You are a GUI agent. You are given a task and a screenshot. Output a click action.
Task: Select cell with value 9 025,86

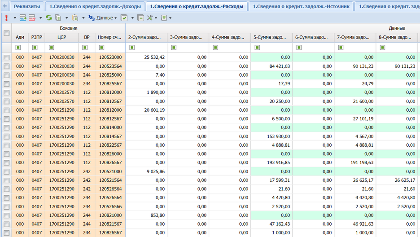point(146,171)
